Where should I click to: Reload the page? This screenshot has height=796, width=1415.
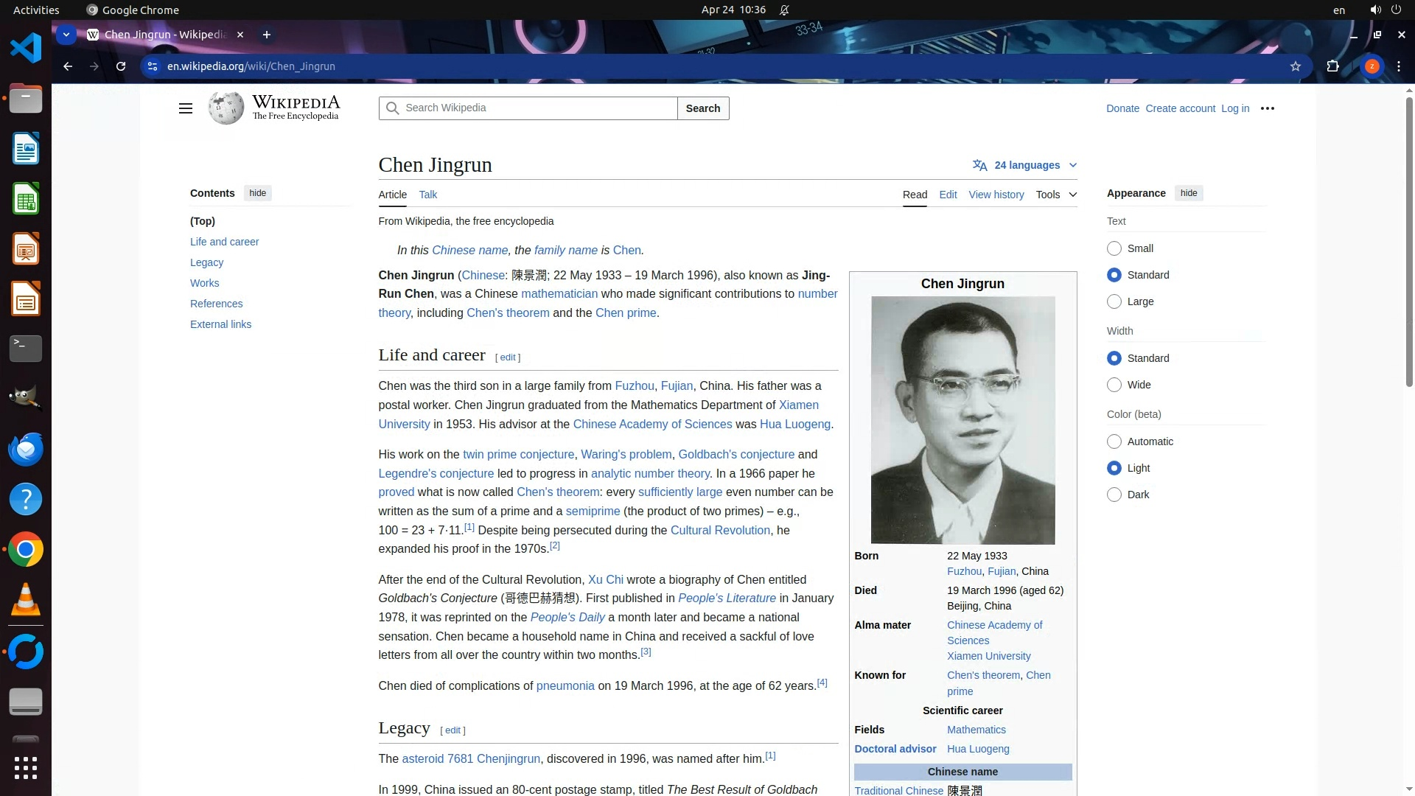pos(121,66)
